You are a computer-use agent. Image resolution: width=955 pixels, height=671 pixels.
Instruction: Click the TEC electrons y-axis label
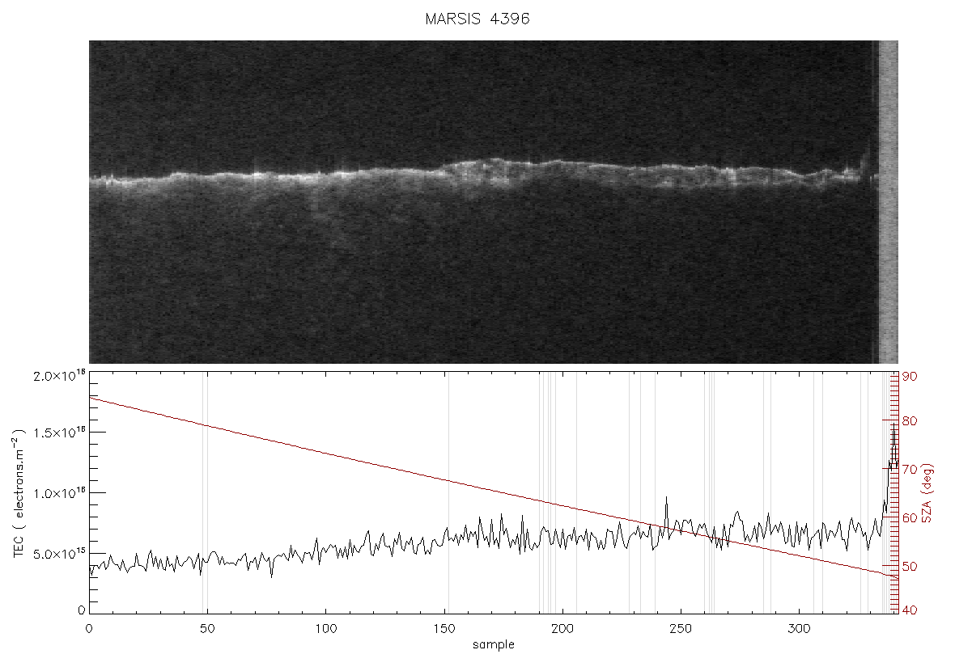coord(19,493)
